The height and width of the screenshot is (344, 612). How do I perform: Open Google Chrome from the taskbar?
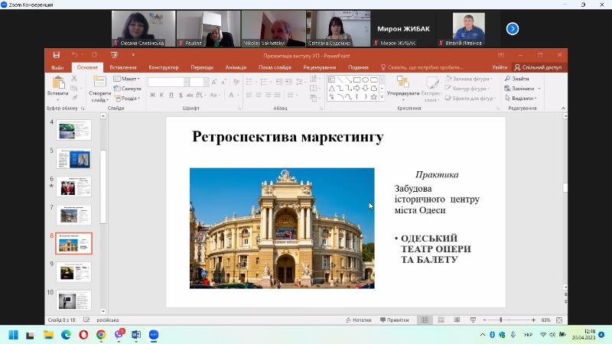point(101,335)
